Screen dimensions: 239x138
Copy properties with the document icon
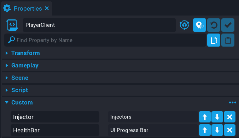pos(214,40)
